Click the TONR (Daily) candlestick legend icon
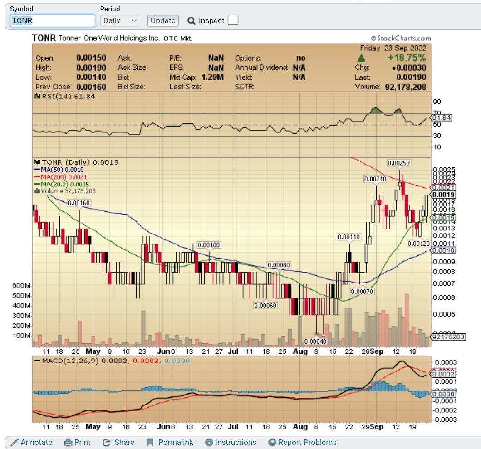Viewport: 481px width, 449px height. click(x=37, y=162)
